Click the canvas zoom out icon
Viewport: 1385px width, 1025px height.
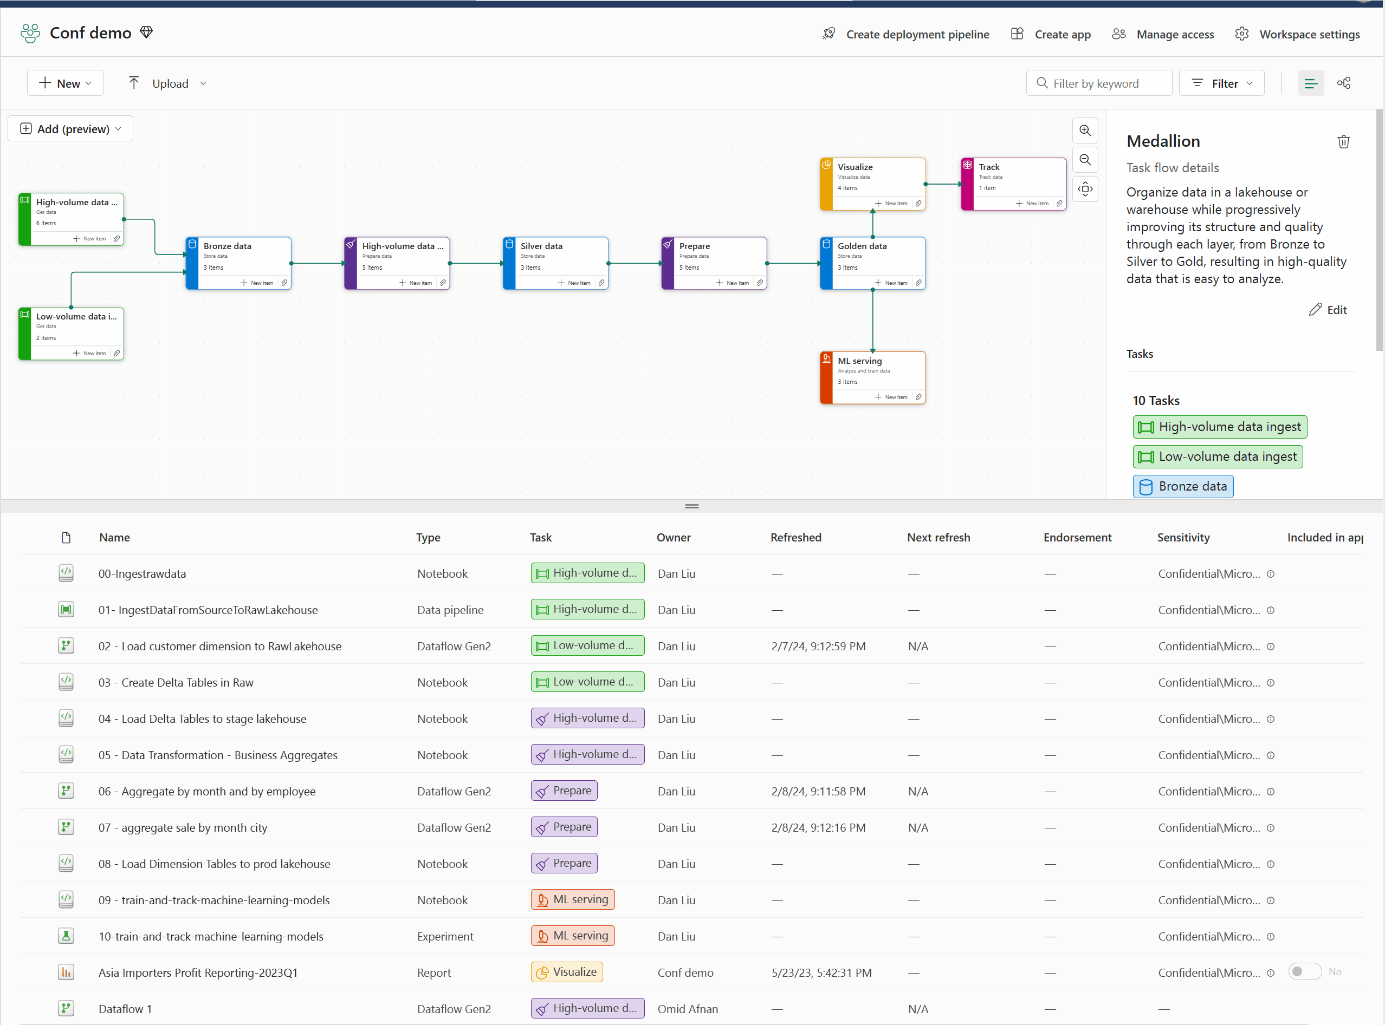[x=1084, y=160]
